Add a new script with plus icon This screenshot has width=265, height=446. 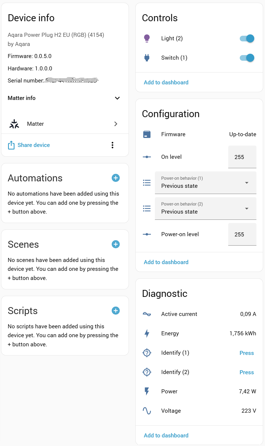[x=116, y=311]
